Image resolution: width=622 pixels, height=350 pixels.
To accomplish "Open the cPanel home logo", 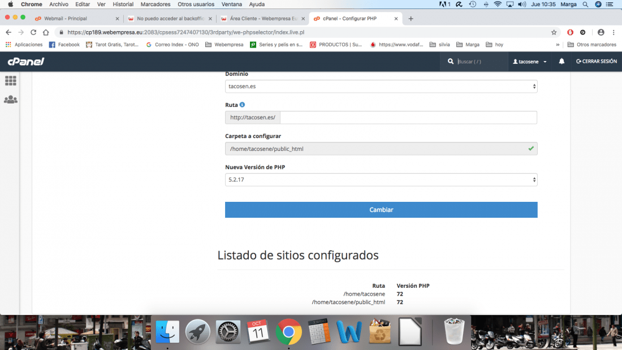I will 26,62.
